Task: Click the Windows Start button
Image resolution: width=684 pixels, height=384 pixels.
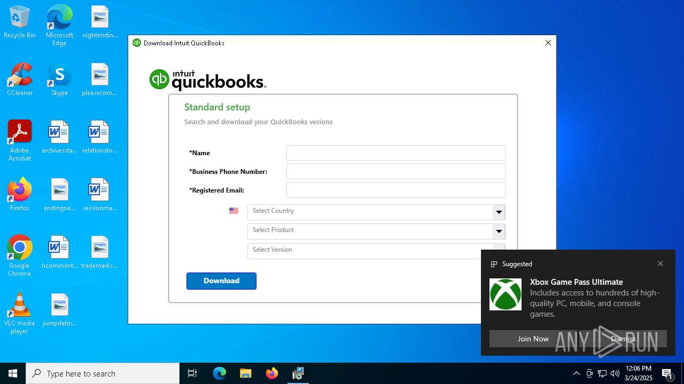Action: [13, 373]
